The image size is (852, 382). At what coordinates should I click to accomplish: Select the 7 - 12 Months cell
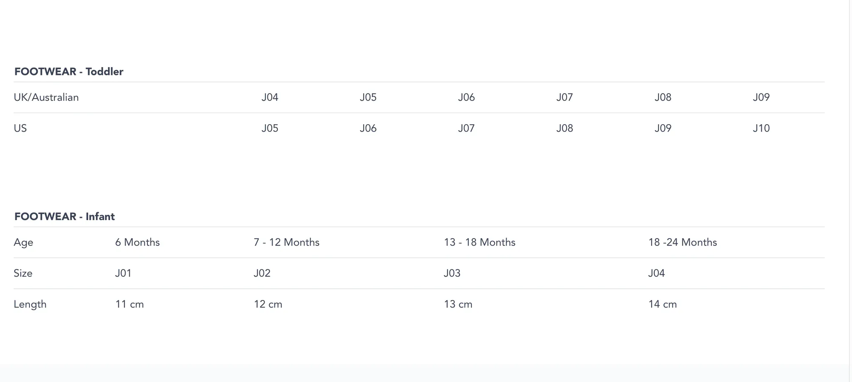[286, 242]
